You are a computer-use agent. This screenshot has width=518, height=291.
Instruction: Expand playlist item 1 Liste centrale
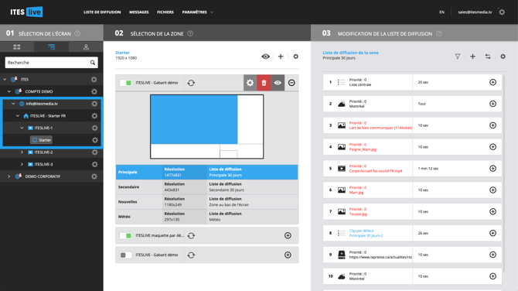tap(492, 82)
